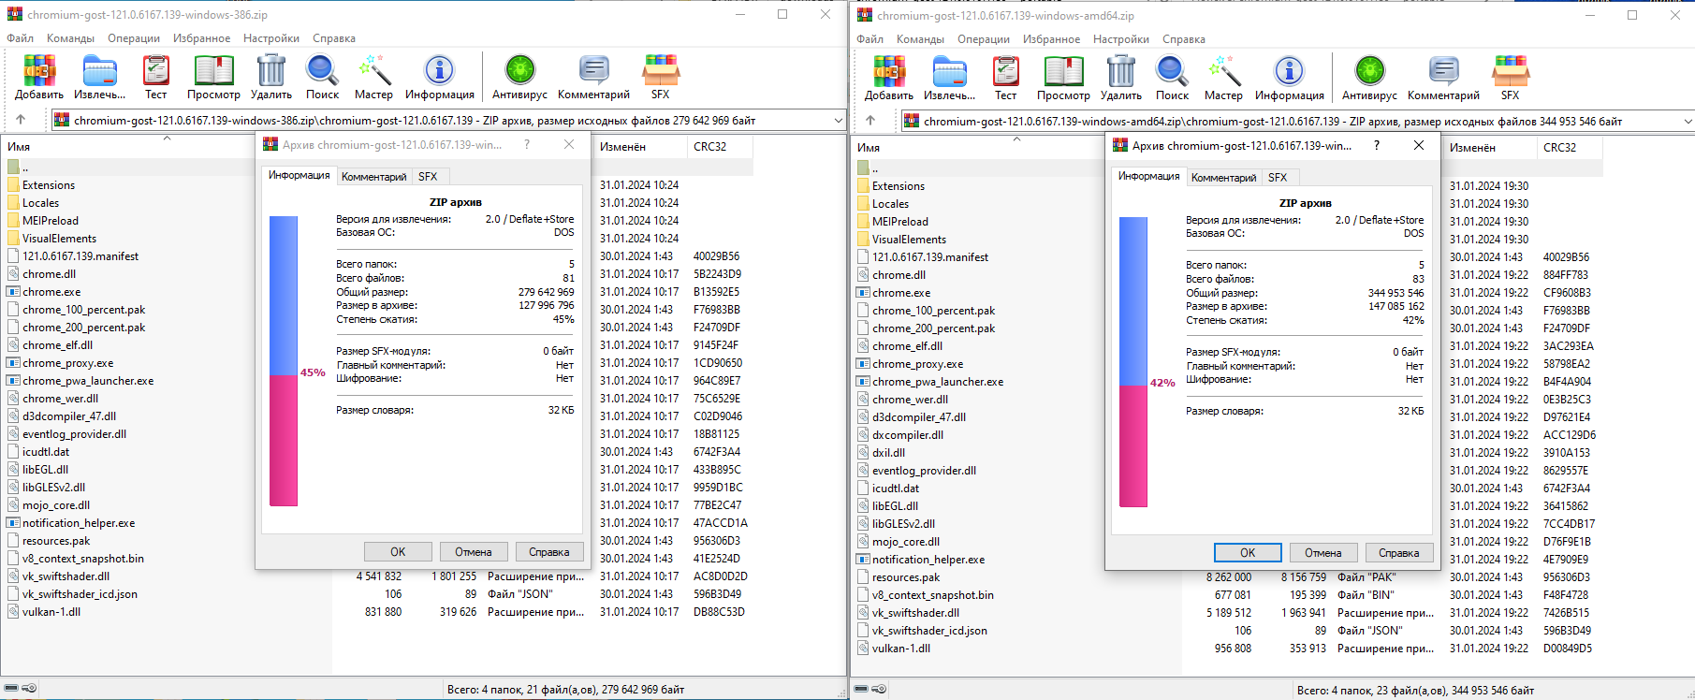Sort by Изменён column in the amd64 window
Viewport: 1695px width, 700px height.
click(1488, 147)
